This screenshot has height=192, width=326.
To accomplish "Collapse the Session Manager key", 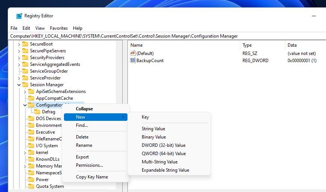I will point(19,85).
